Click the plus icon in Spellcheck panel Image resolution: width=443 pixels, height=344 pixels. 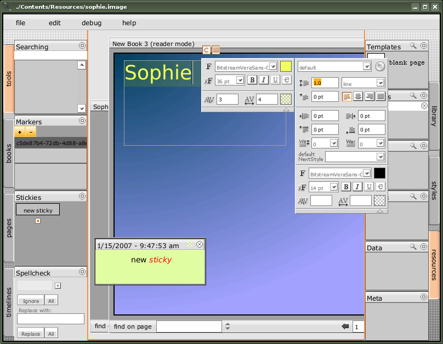tap(58, 285)
